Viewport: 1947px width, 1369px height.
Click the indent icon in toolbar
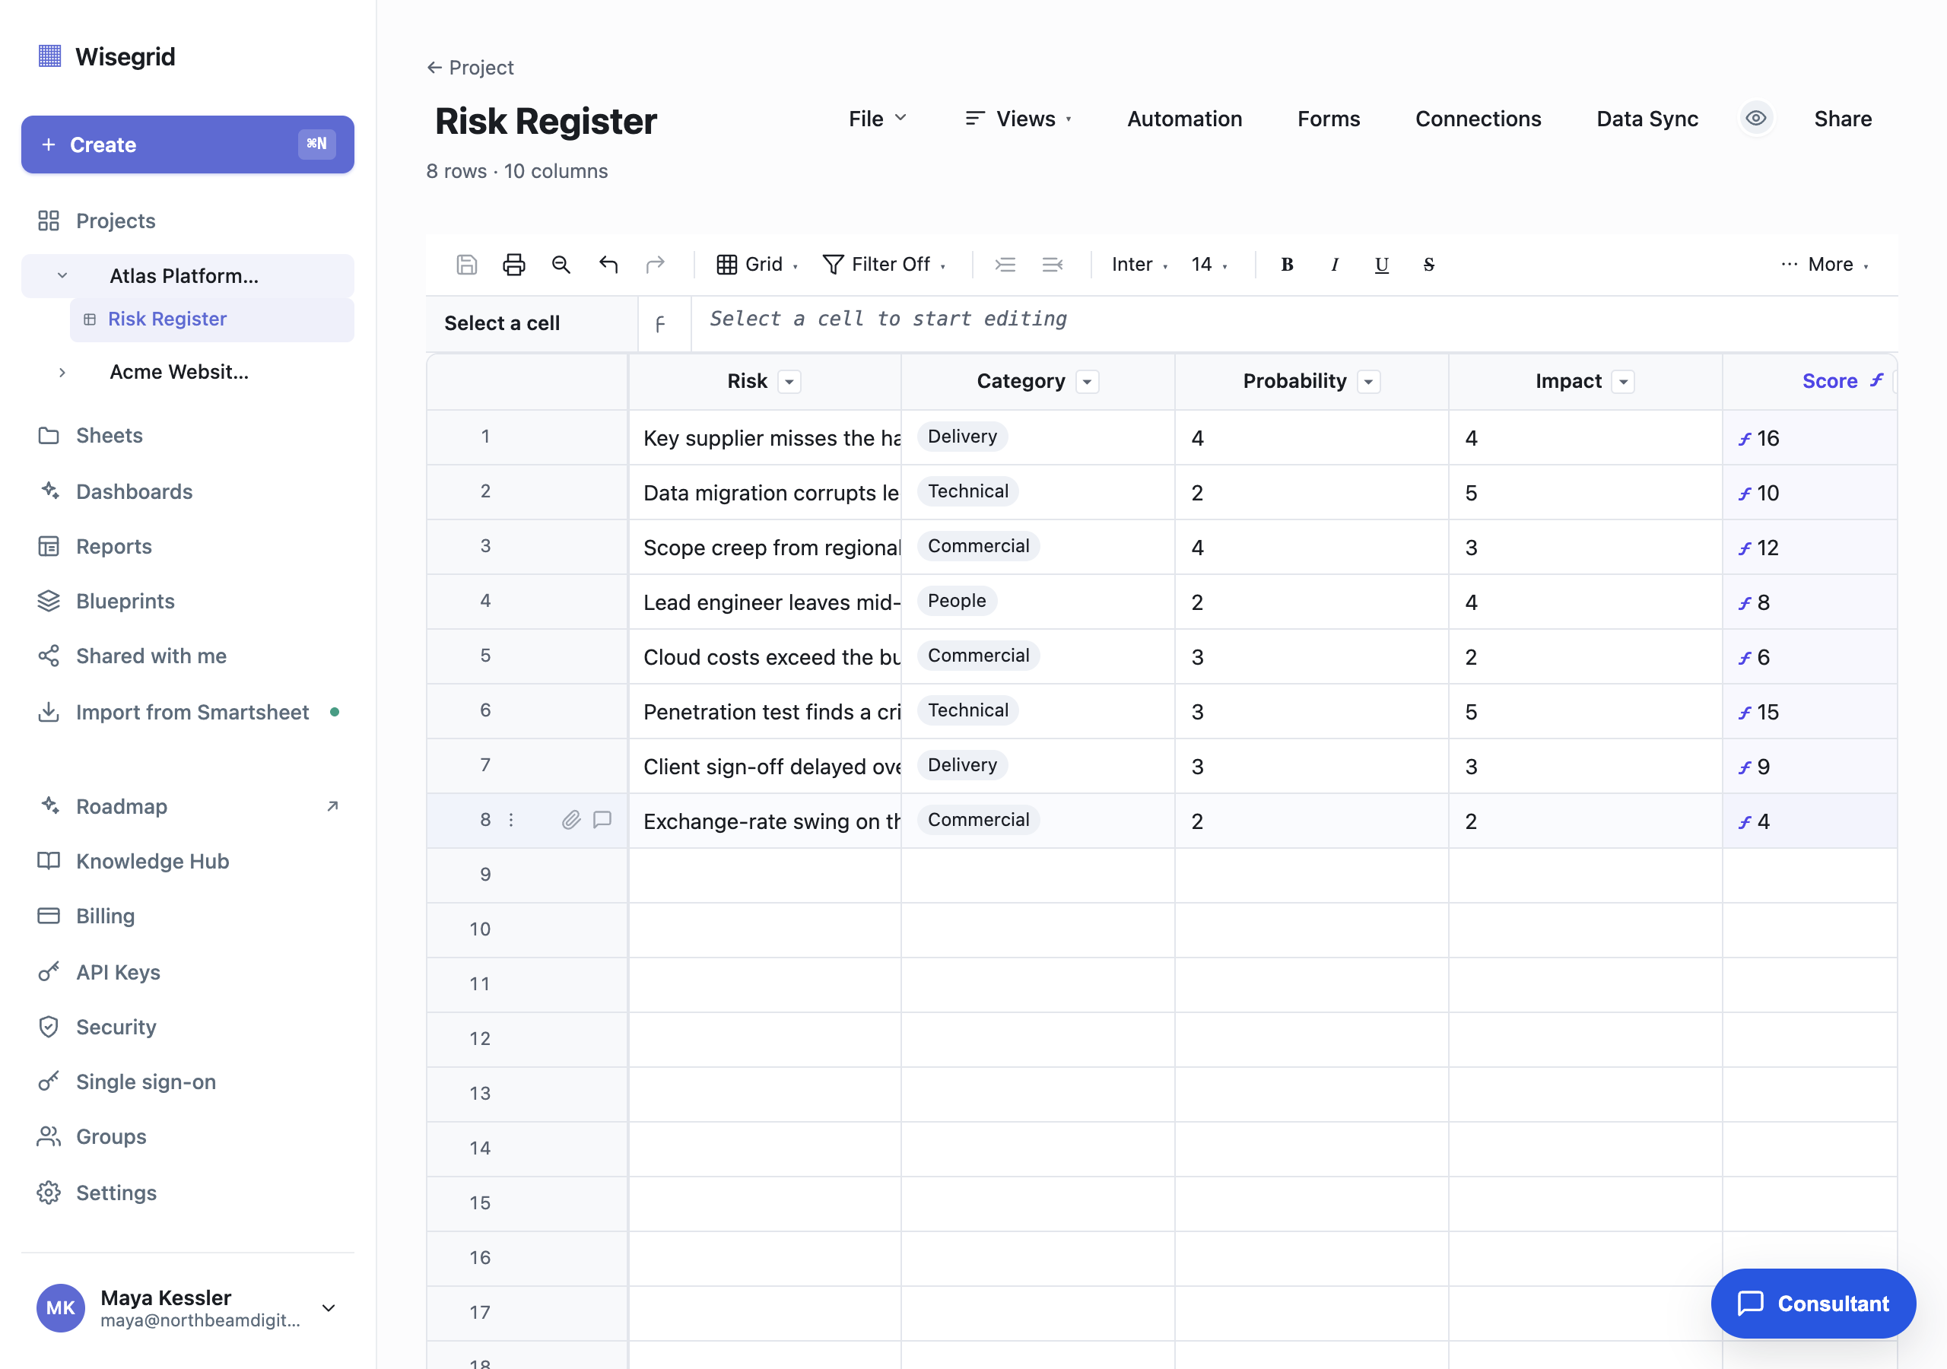pyautogui.click(x=1005, y=265)
